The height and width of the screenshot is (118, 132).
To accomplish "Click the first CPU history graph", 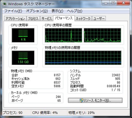I will [x=63, y=35].
